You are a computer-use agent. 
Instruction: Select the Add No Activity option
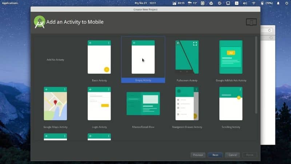[x=55, y=60]
